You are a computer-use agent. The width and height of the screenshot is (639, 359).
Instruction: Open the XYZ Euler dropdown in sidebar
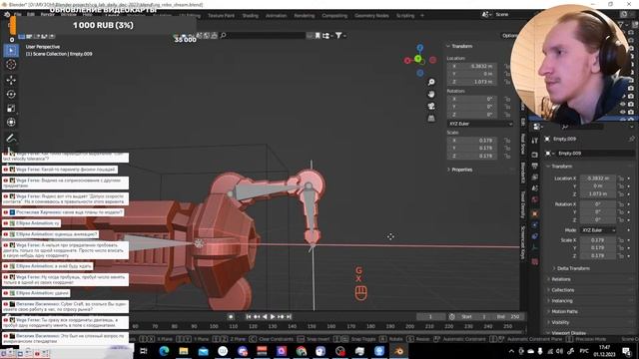coord(480,124)
